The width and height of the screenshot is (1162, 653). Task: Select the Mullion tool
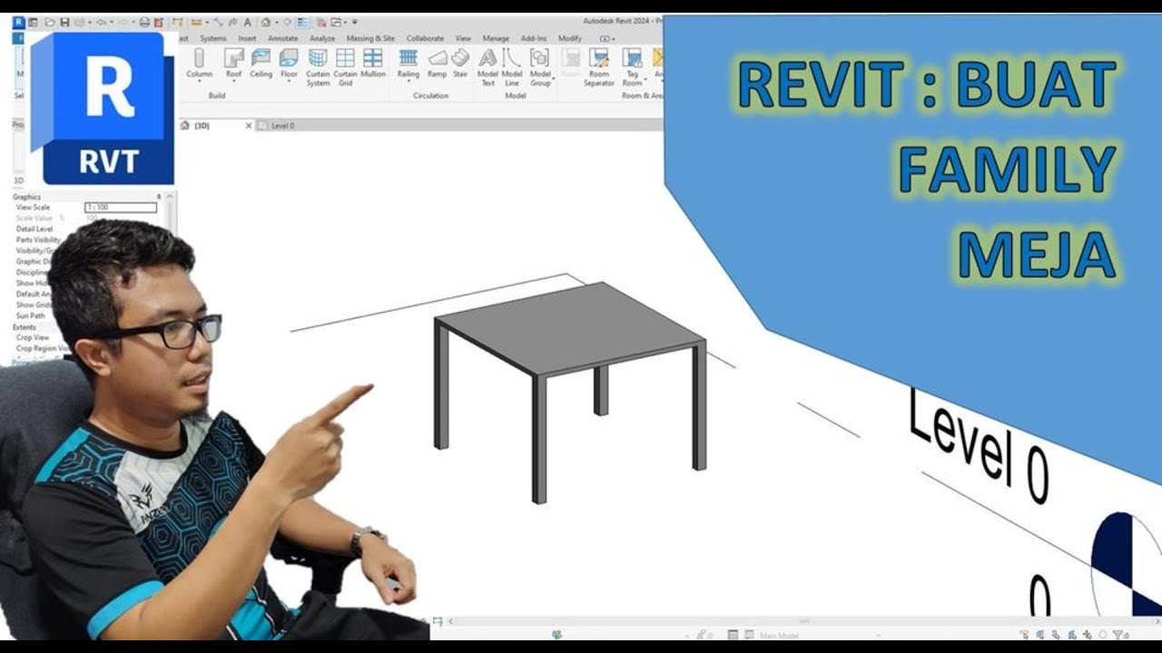click(x=373, y=63)
